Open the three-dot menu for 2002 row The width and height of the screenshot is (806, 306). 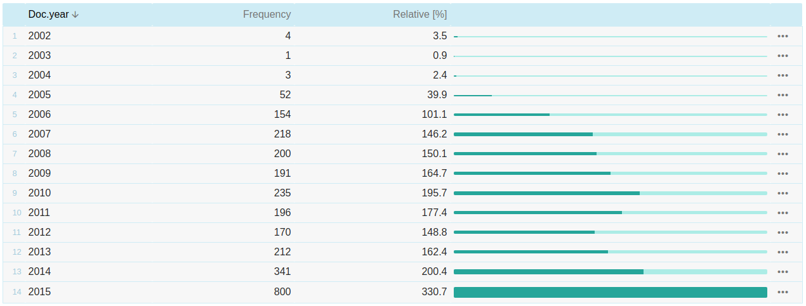point(783,36)
